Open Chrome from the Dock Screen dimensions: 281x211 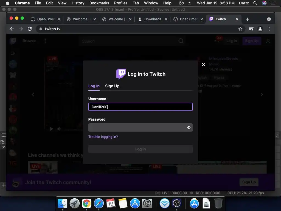(x=86, y=204)
